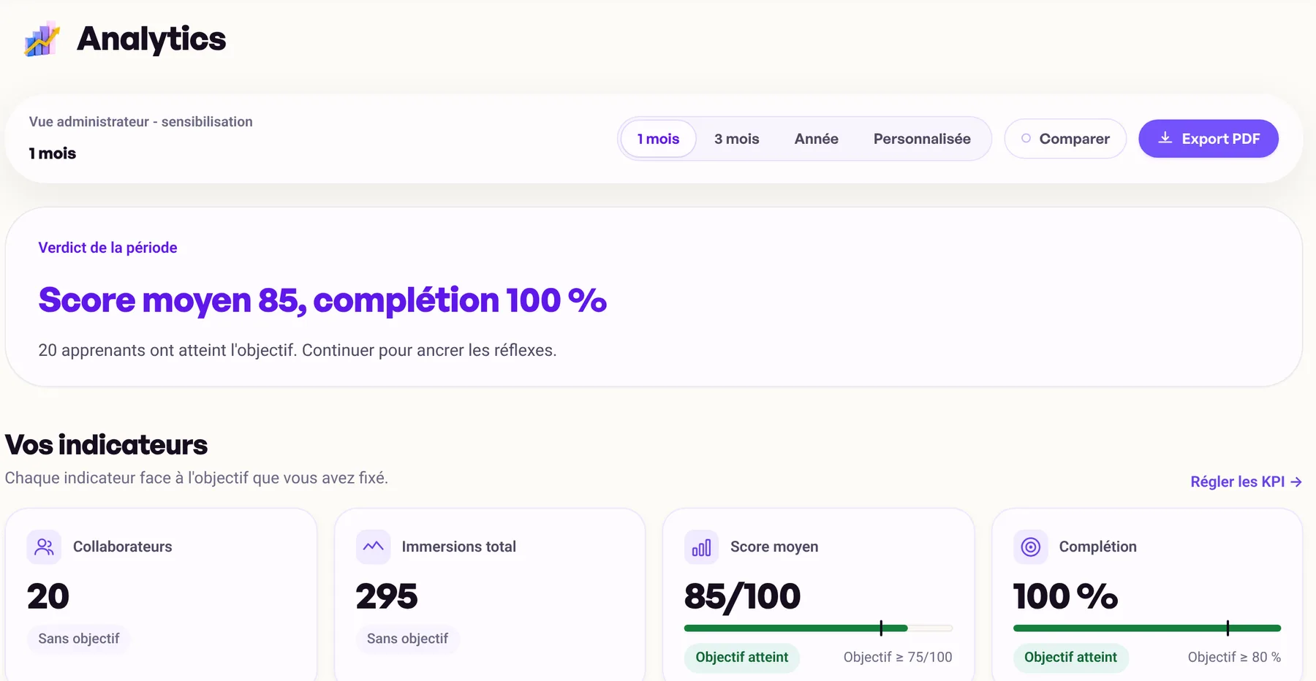
Task: Open the Régler les KPI link
Action: 1246,482
